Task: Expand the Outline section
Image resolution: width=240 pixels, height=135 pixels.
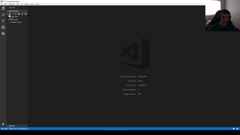Action: [x=17, y=126]
